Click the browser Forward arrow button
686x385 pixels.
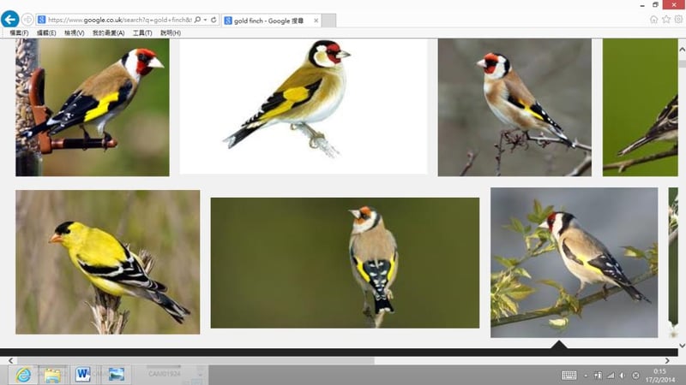27,19
